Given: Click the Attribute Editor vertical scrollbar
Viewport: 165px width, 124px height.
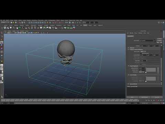Looking at the screenshot, I should [162, 69].
